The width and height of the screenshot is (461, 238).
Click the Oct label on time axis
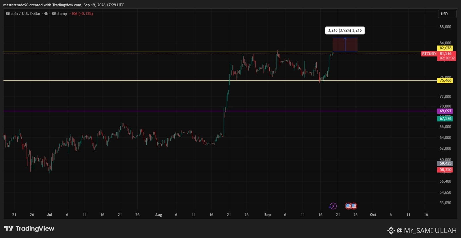point(373,215)
